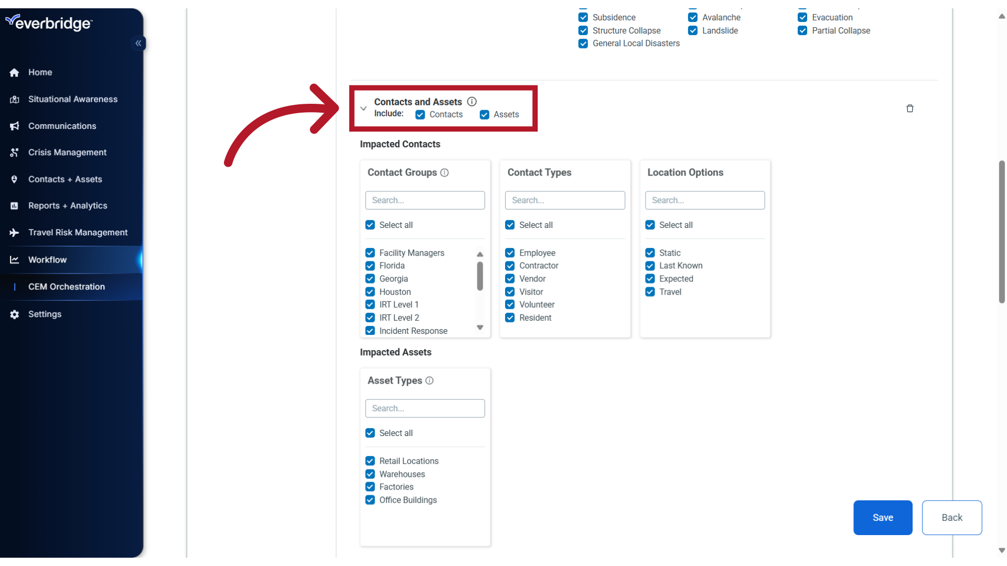1007x566 pixels.
Task: Open Crisis Management module
Action: [x=67, y=152]
